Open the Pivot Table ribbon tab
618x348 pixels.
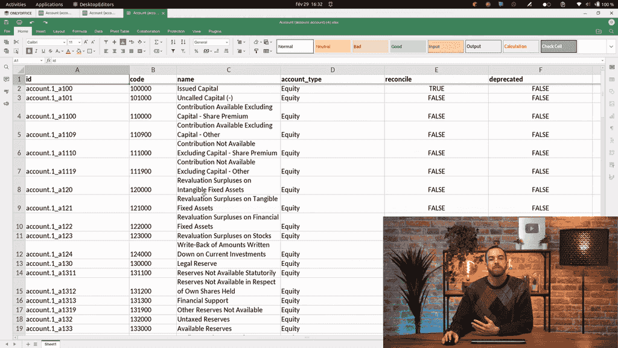[119, 31]
